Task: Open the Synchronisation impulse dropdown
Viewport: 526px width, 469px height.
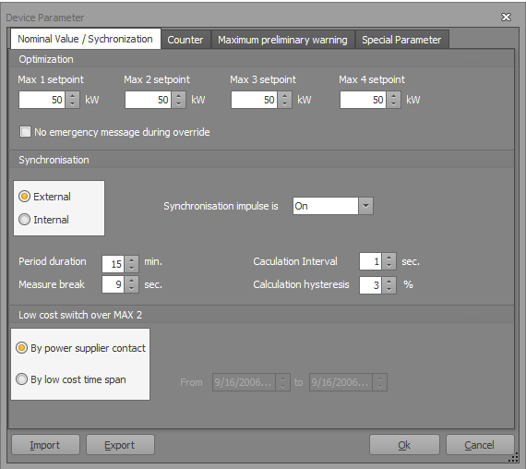Action: tap(365, 206)
